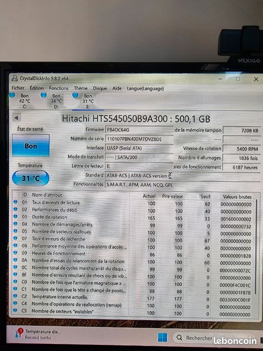Click status icon of attribute C2

[15, 296]
